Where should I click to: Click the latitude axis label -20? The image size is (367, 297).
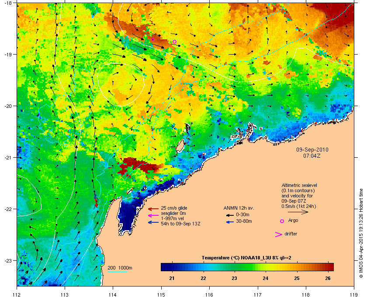tap(8, 106)
